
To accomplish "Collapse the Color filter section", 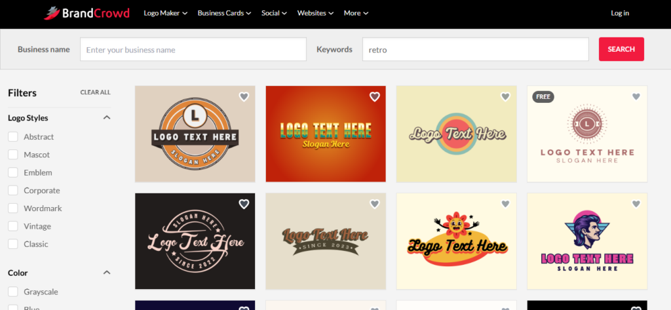I will [x=107, y=273].
